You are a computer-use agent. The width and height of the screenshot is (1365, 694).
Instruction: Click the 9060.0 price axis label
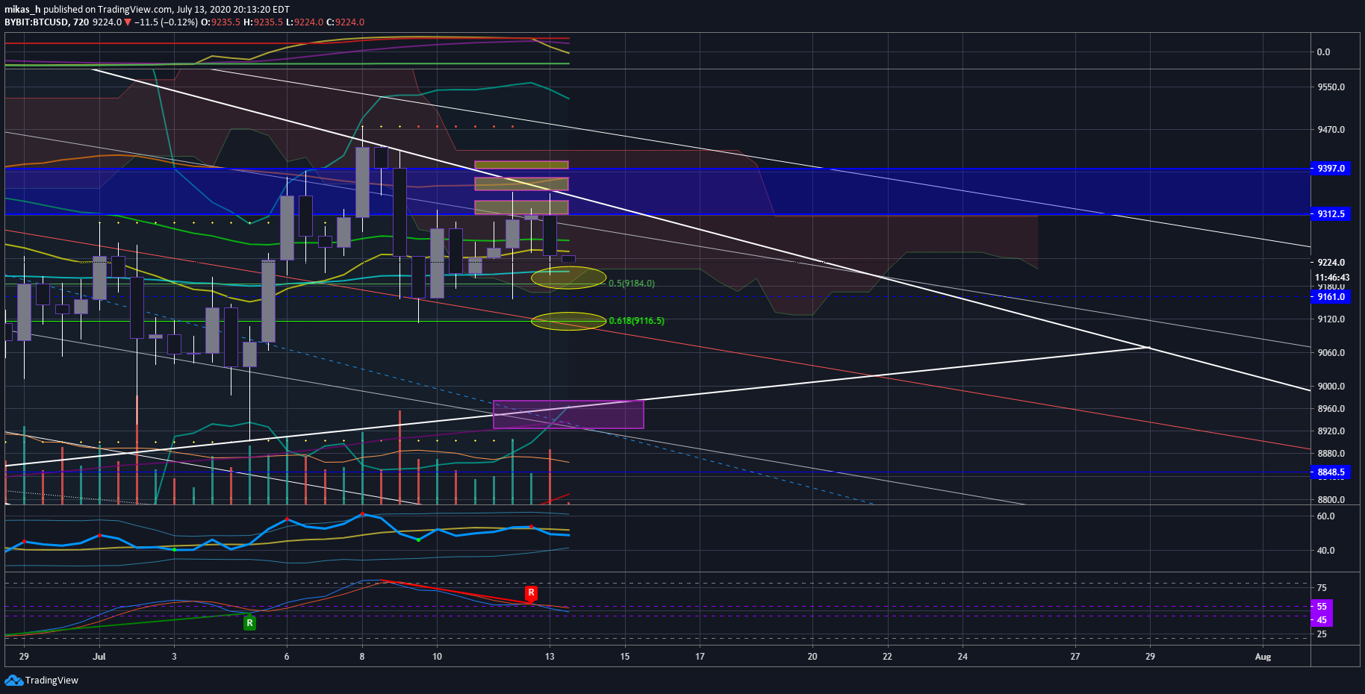tap(1331, 353)
